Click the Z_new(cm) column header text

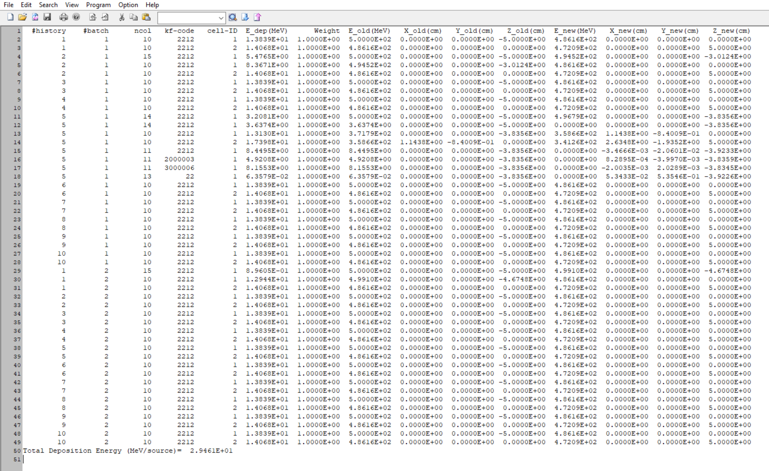732,31
